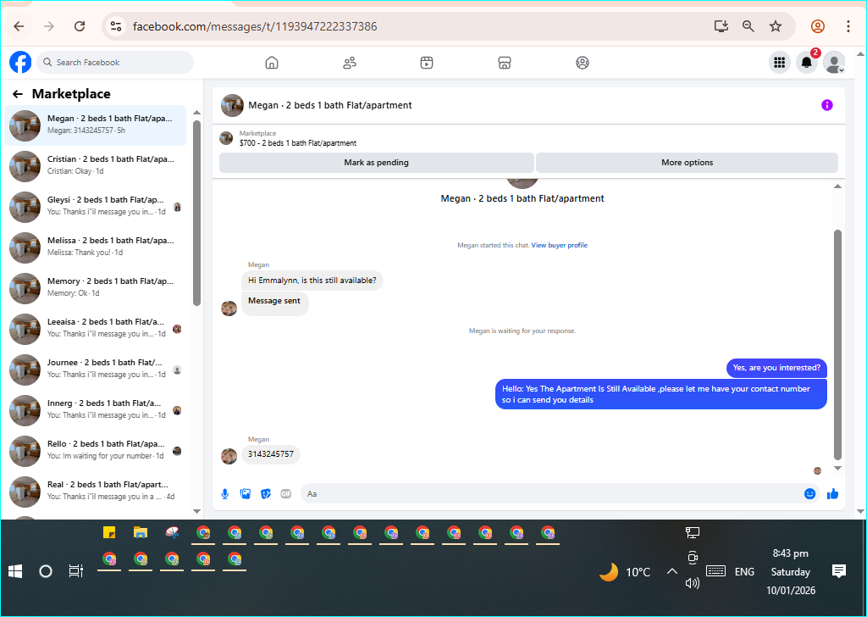The image size is (867, 617).
Task: View site information icon in address bar
Action: [x=116, y=26]
